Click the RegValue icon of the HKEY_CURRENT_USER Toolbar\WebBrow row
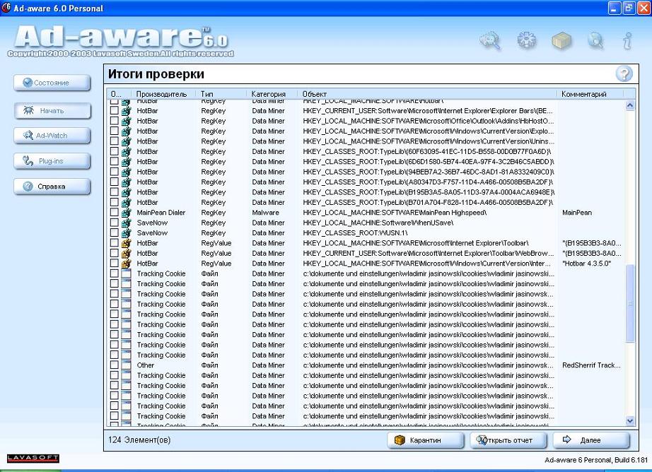This screenshot has height=472, width=652. tap(126, 254)
